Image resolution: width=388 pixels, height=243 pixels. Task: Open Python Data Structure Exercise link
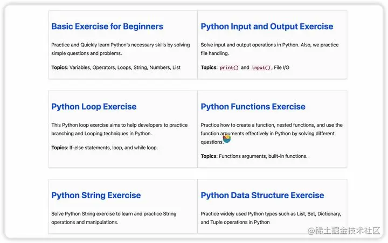coord(262,195)
